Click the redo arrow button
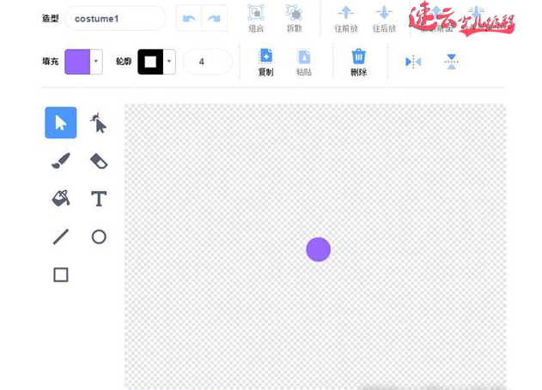 215,18
